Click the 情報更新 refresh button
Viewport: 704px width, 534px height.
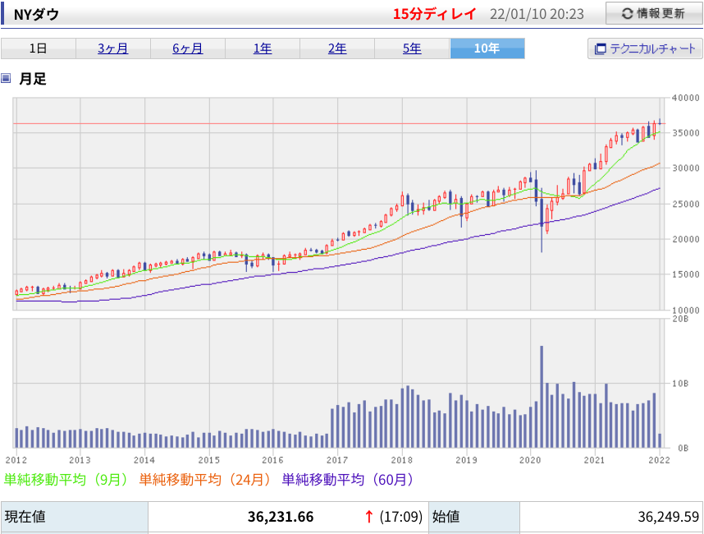pyautogui.click(x=654, y=13)
